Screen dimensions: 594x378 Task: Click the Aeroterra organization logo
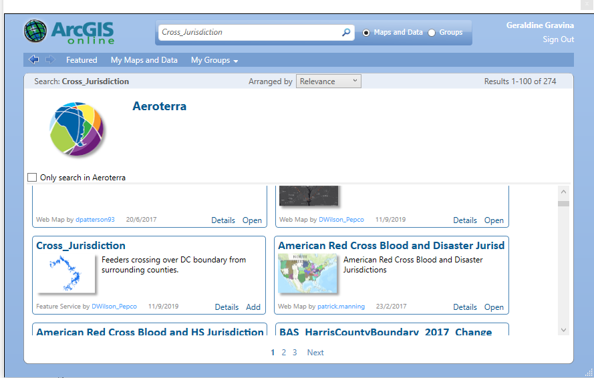(76, 129)
